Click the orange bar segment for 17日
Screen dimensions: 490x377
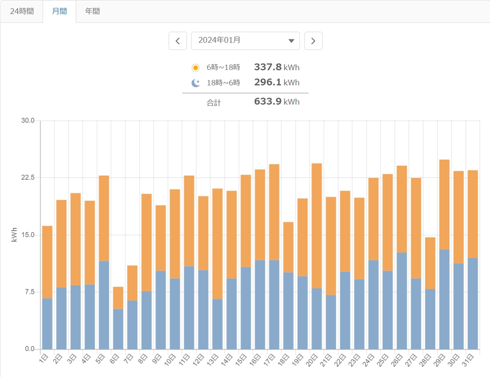click(274, 212)
